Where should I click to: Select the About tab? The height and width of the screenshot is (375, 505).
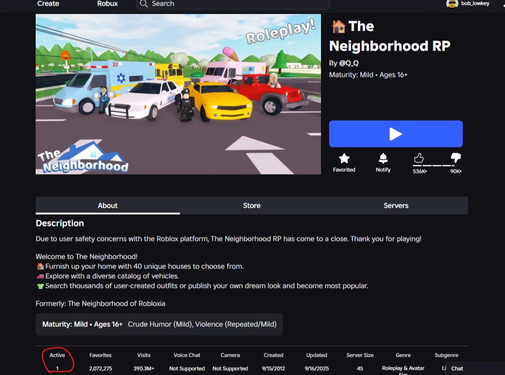click(x=107, y=205)
